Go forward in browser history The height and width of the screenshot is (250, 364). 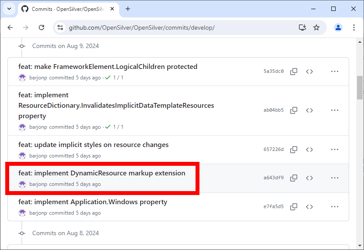click(x=26, y=27)
